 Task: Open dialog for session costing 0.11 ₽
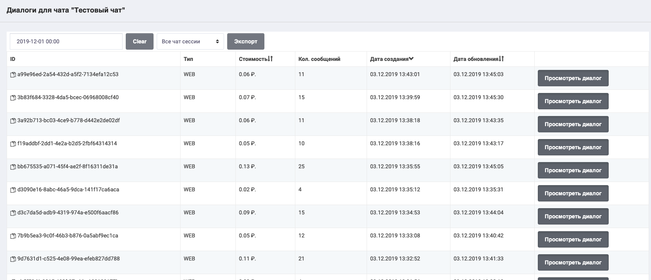click(573, 262)
